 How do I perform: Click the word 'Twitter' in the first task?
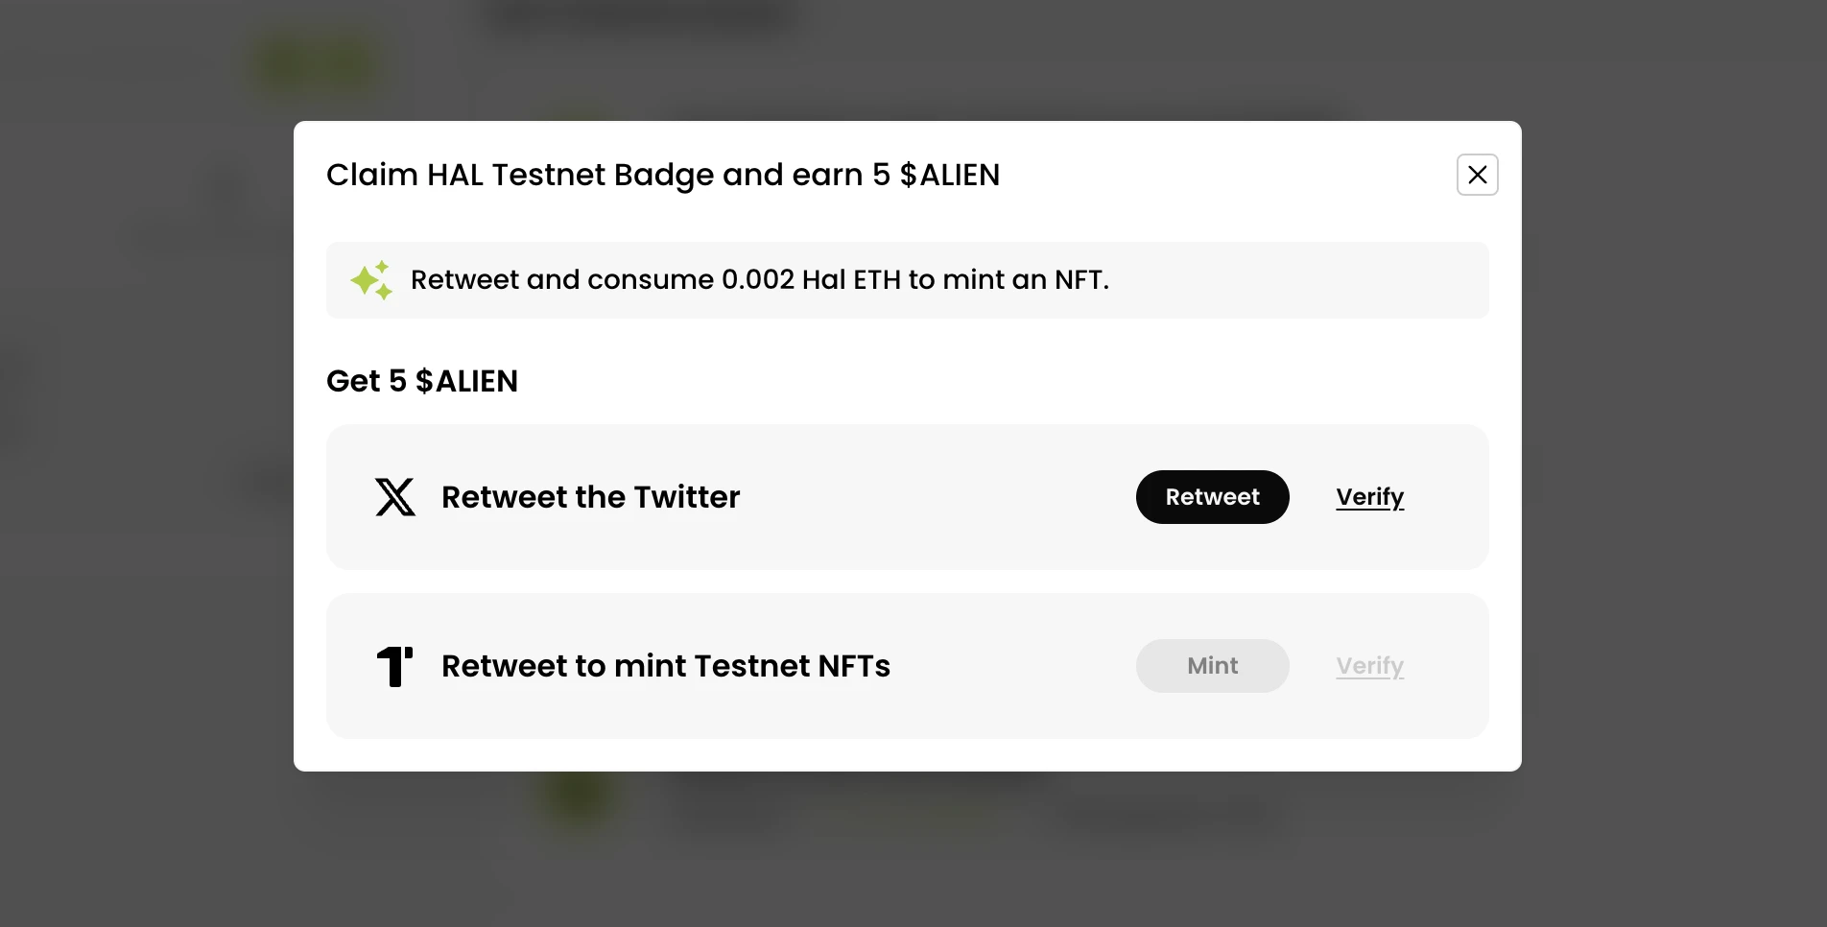tap(687, 497)
